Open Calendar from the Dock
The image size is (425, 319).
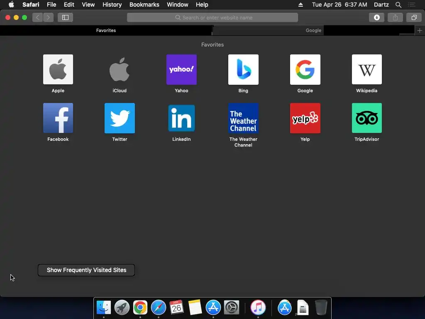pos(176,307)
